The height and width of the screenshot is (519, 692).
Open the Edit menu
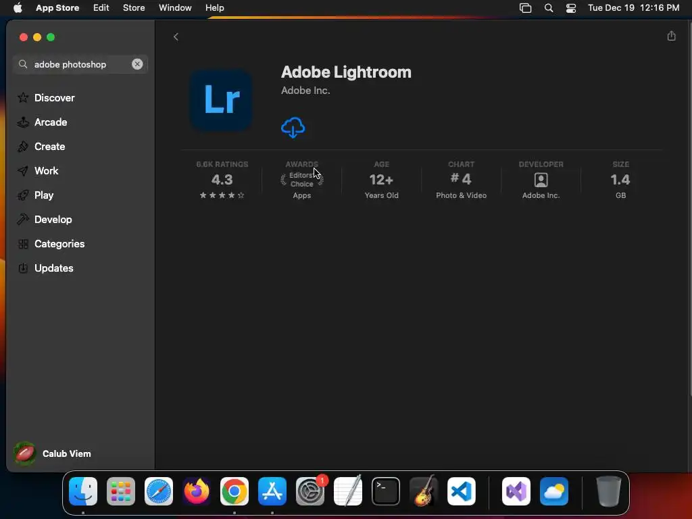click(x=101, y=7)
